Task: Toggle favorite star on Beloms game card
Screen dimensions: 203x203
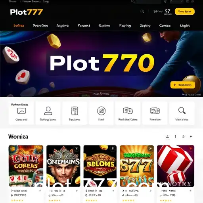Action: click(113, 149)
